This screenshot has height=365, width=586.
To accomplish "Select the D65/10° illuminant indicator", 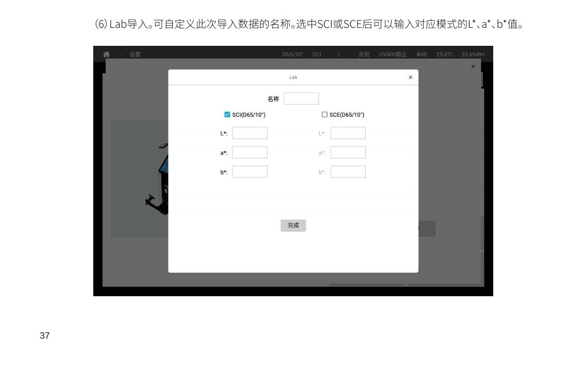I will (x=293, y=54).
